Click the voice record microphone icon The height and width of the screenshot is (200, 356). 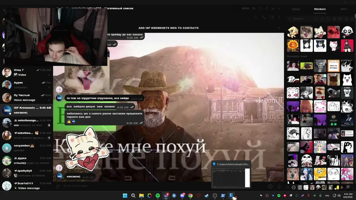pyautogui.click(x=279, y=186)
